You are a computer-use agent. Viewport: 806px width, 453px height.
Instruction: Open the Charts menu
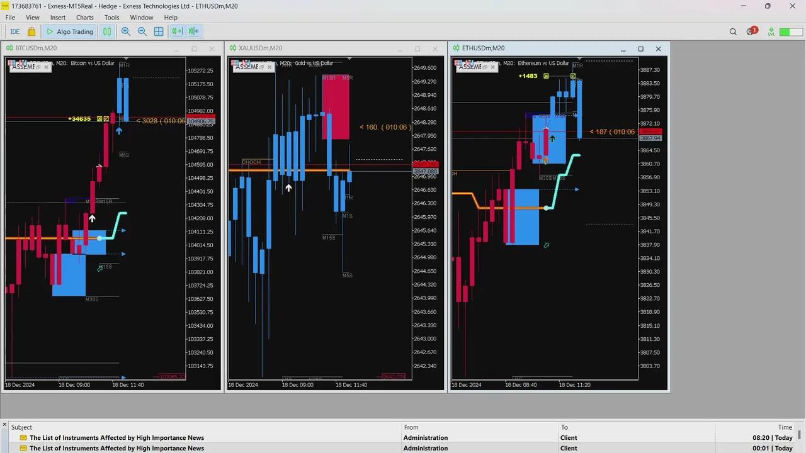tap(85, 18)
